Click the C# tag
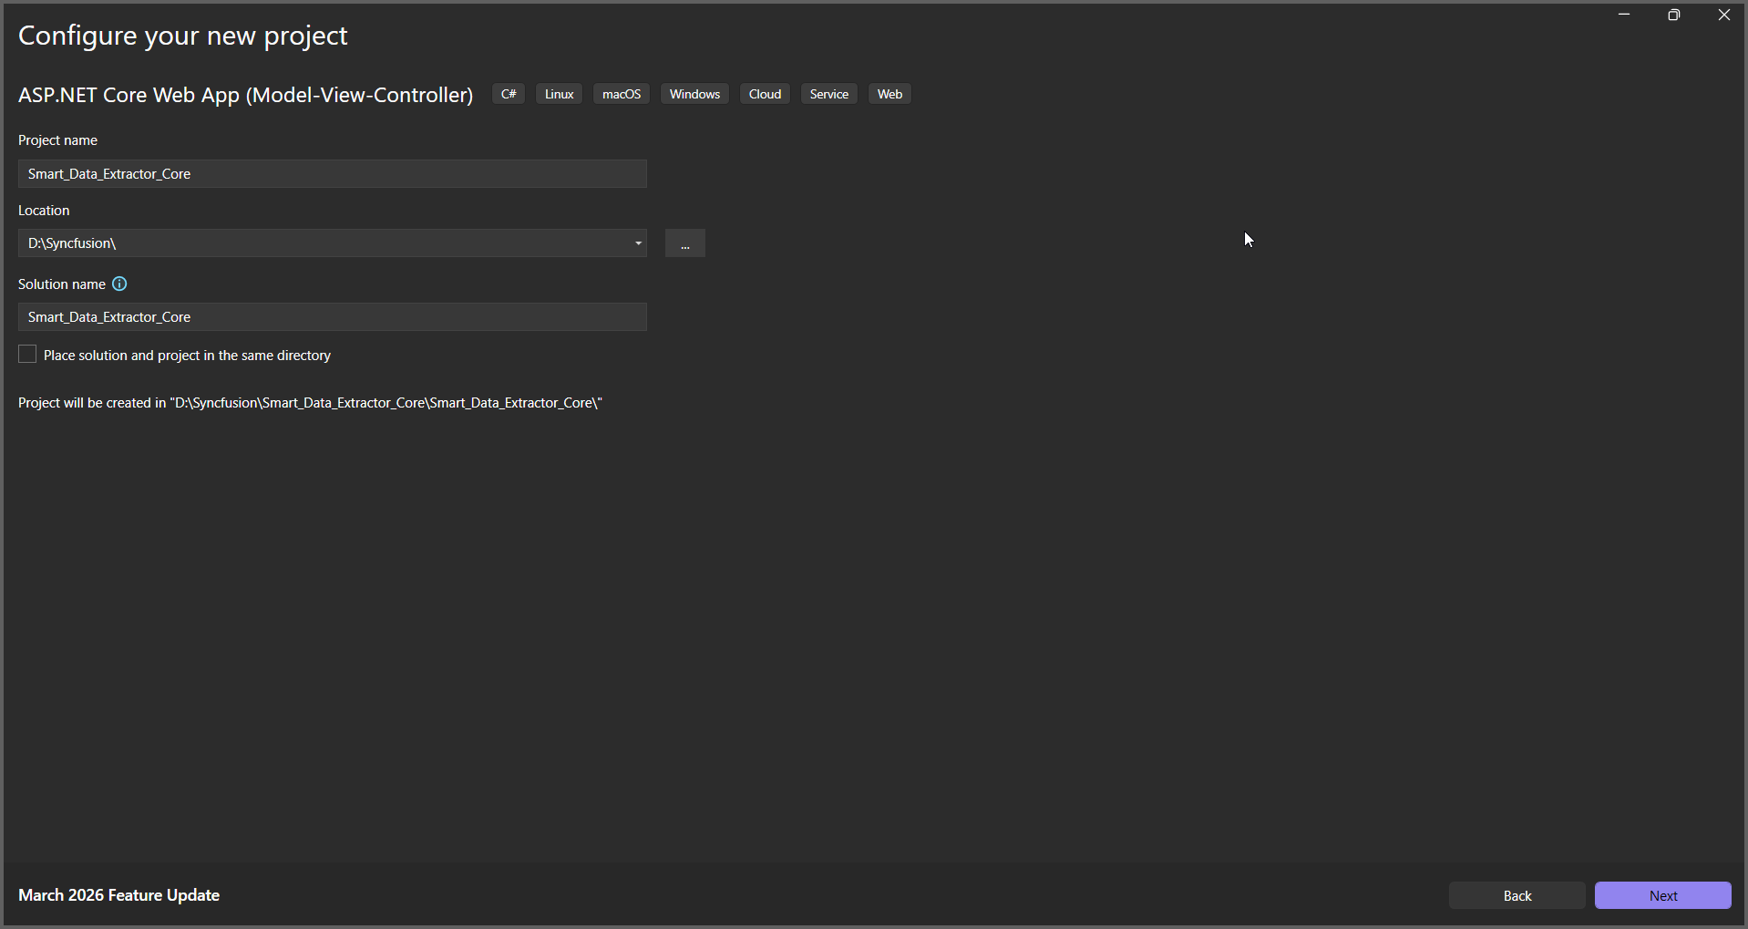 [509, 94]
